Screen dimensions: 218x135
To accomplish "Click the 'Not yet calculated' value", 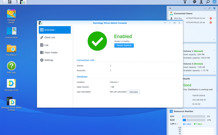I will 118,92.
